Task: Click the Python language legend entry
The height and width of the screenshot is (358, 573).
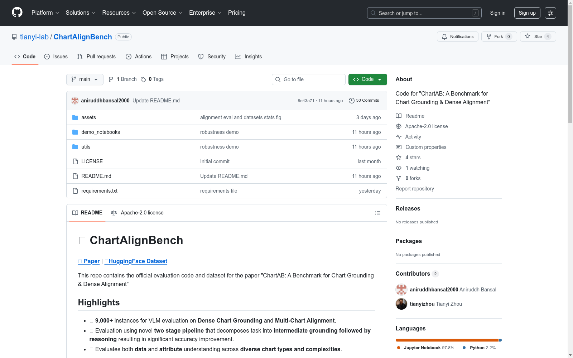Action: 479,348
